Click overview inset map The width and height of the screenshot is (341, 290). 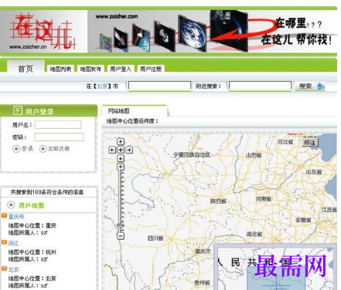click(x=275, y=267)
